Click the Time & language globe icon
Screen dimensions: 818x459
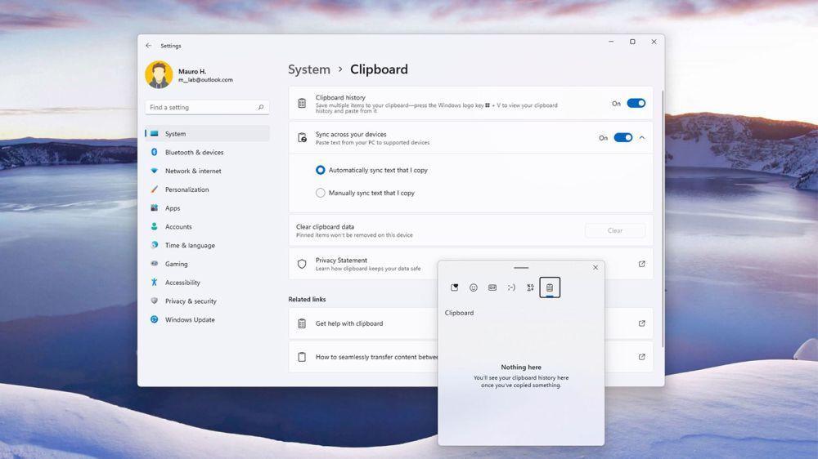click(155, 245)
